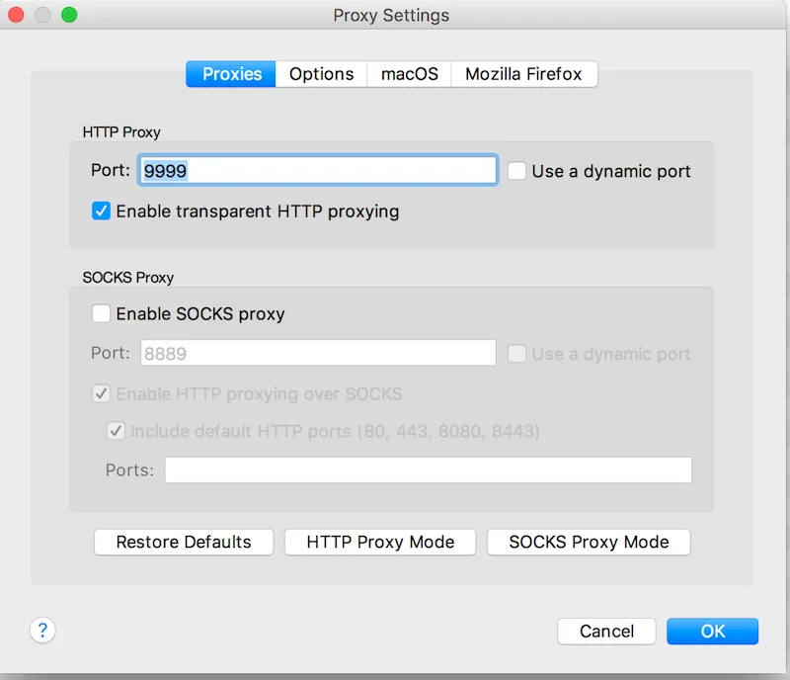The width and height of the screenshot is (790, 680).
Task: Open the macOS tab
Action: (408, 74)
